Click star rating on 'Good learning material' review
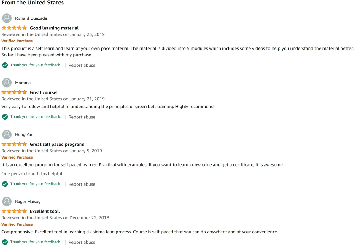Screen dimensions: 356x247 tap(14, 28)
